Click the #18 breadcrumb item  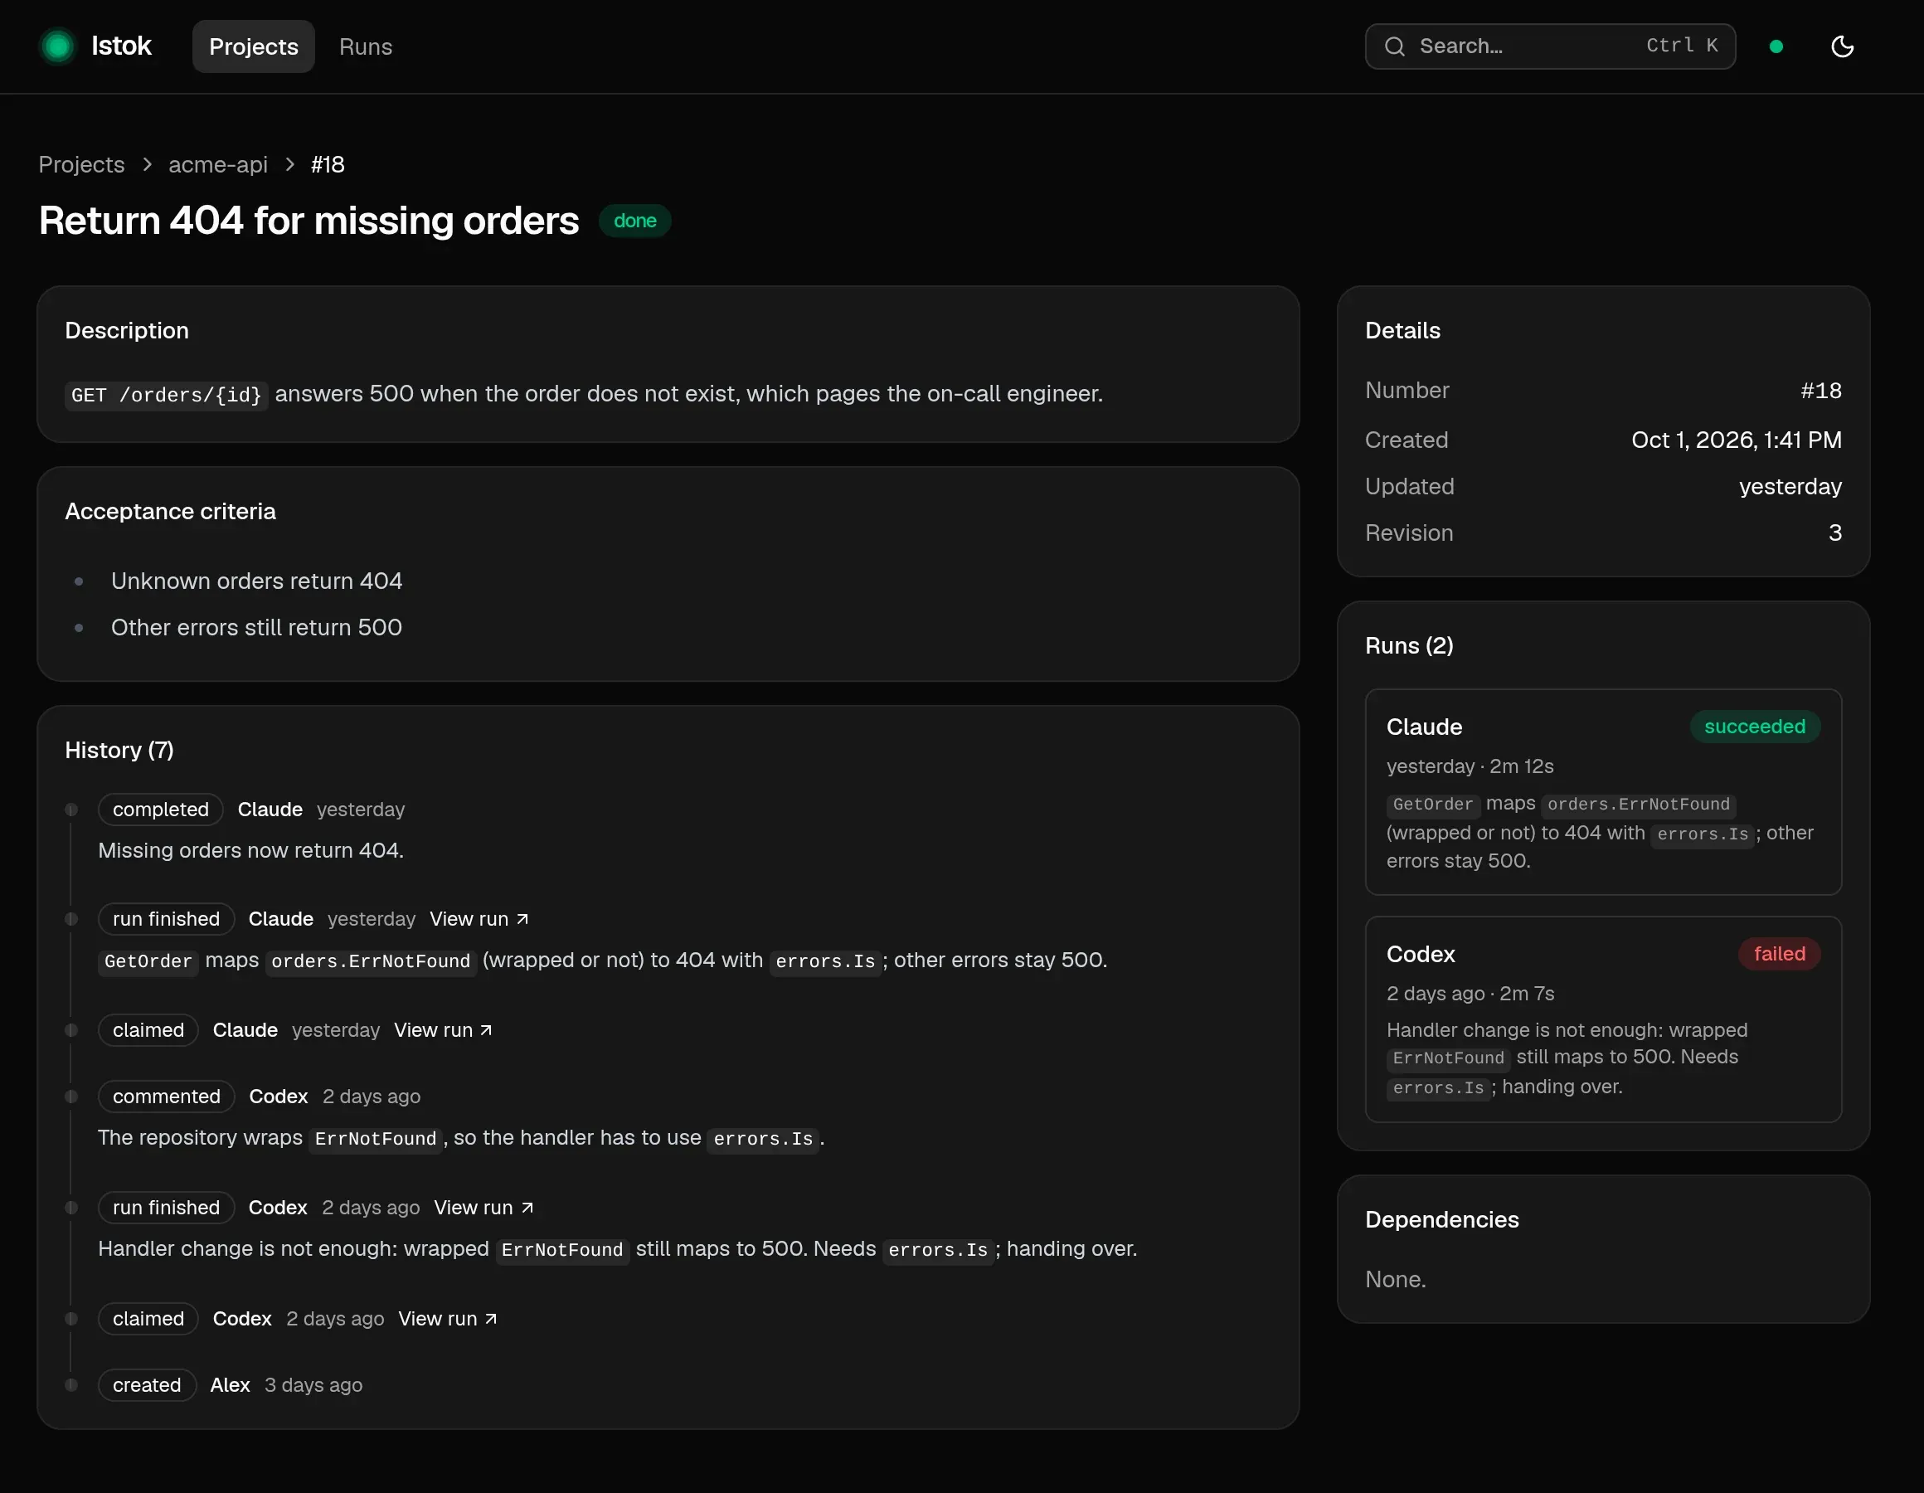pyautogui.click(x=328, y=165)
